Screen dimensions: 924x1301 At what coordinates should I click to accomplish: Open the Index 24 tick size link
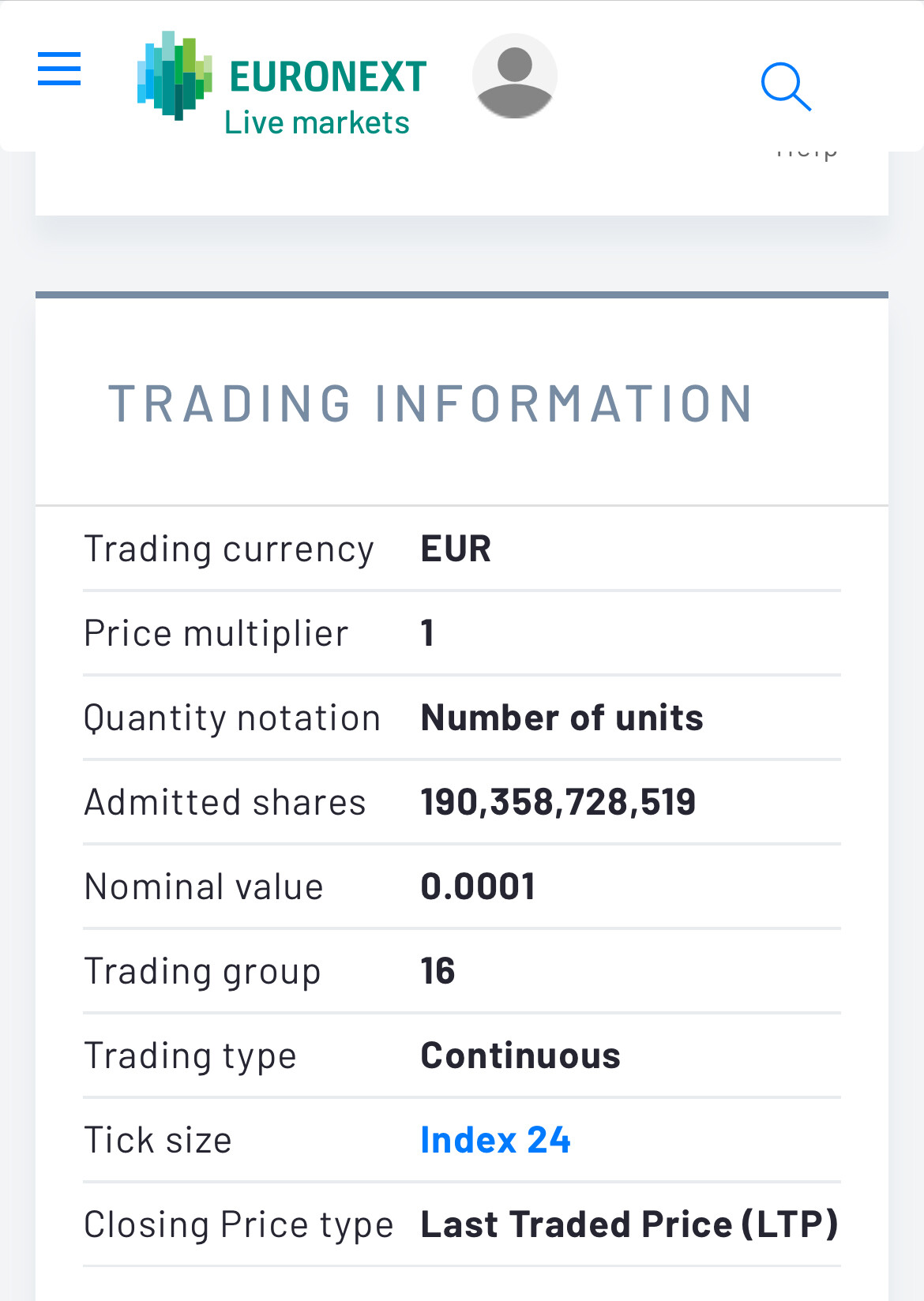(x=495, y=1140)
